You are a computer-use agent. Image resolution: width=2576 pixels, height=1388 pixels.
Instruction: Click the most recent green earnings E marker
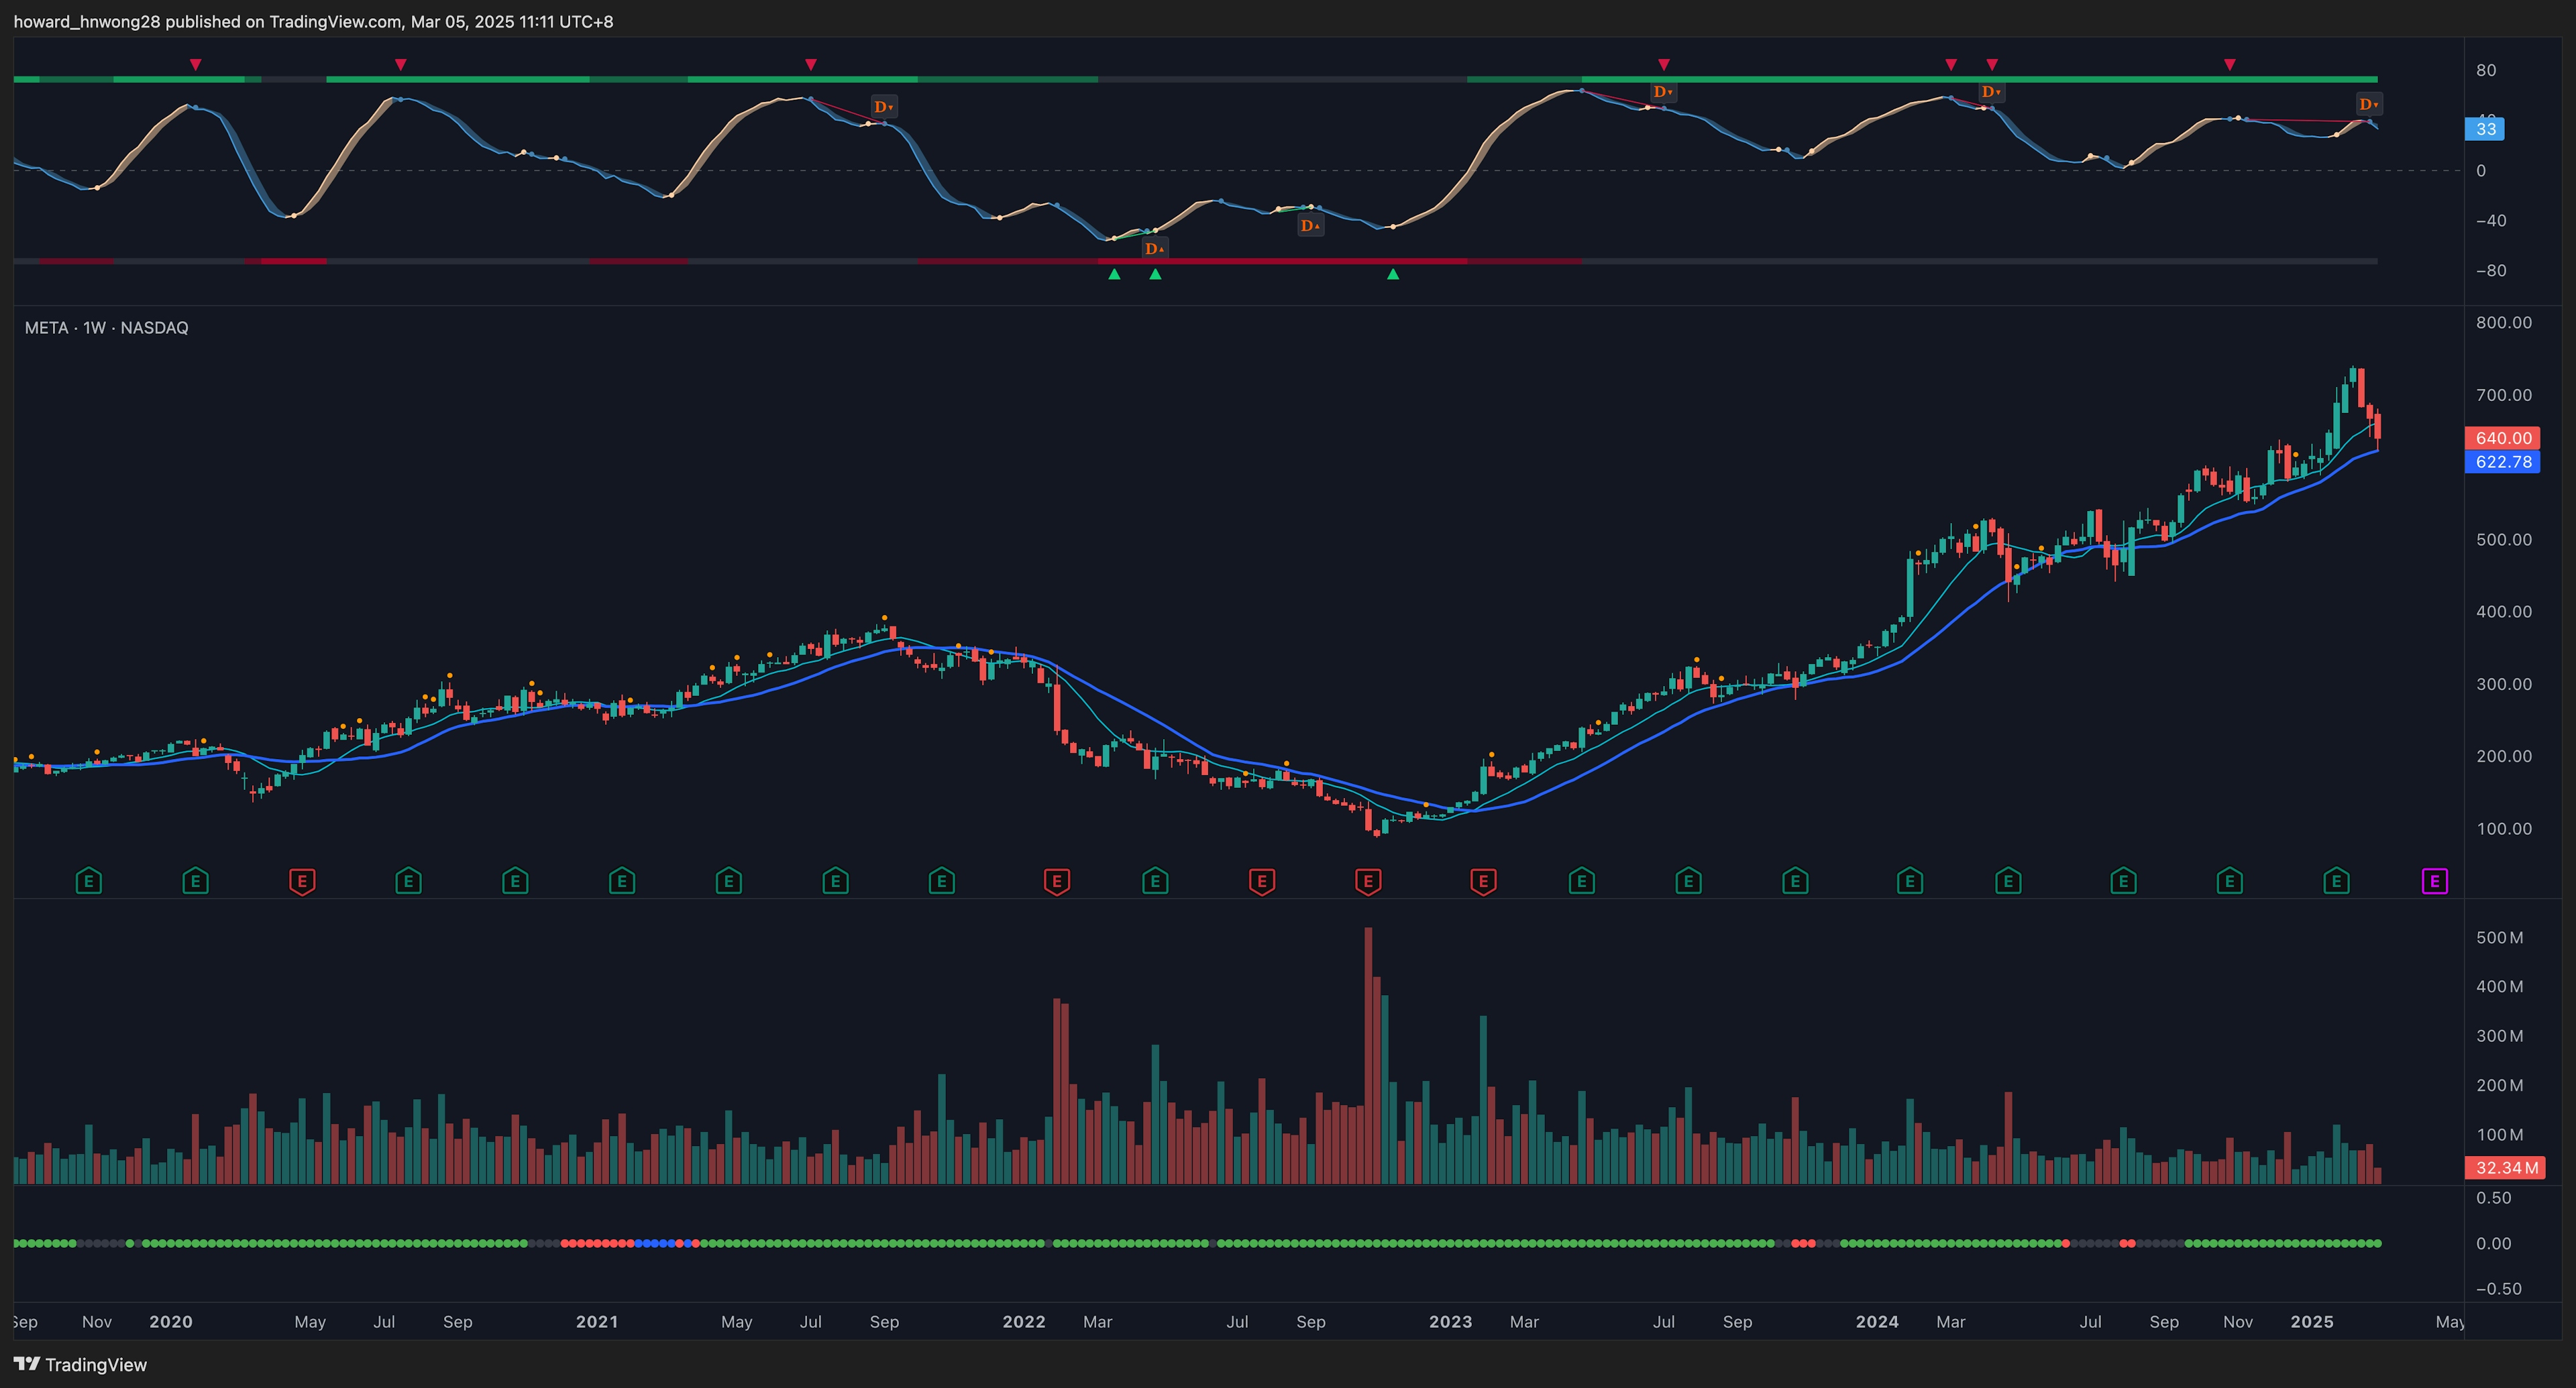point(2336,881)
